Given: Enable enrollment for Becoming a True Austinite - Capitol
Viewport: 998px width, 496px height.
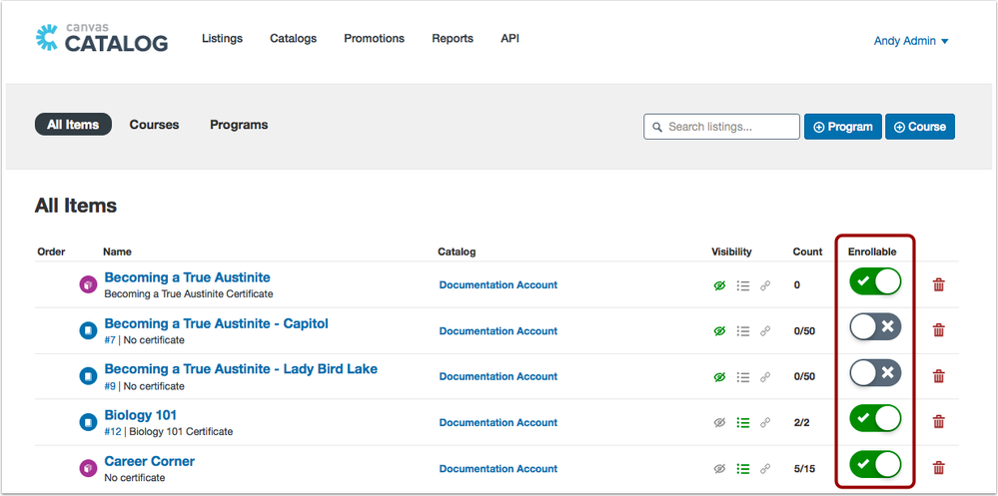Looking at the screenshot, I should coord(875,327).
